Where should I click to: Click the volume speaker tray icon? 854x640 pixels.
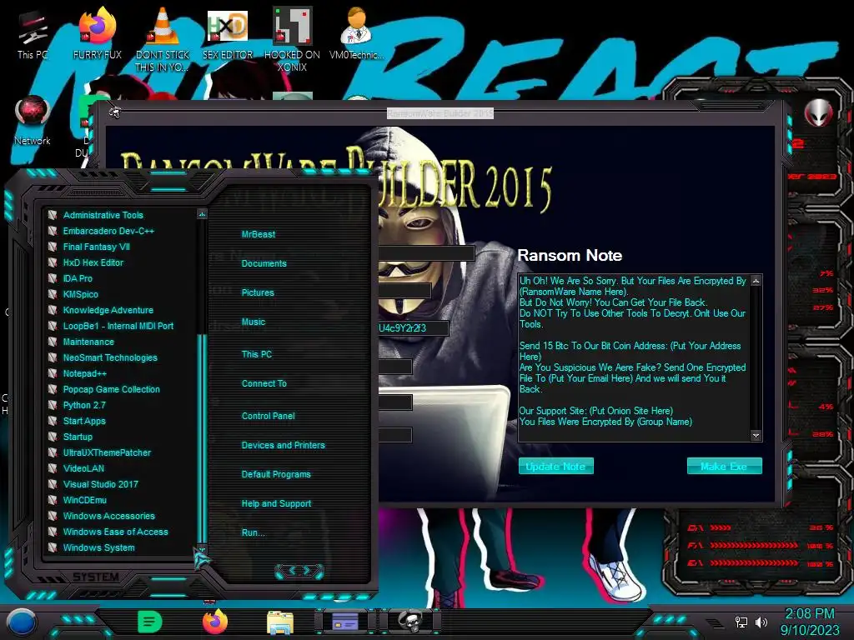(x=761, y=622)
